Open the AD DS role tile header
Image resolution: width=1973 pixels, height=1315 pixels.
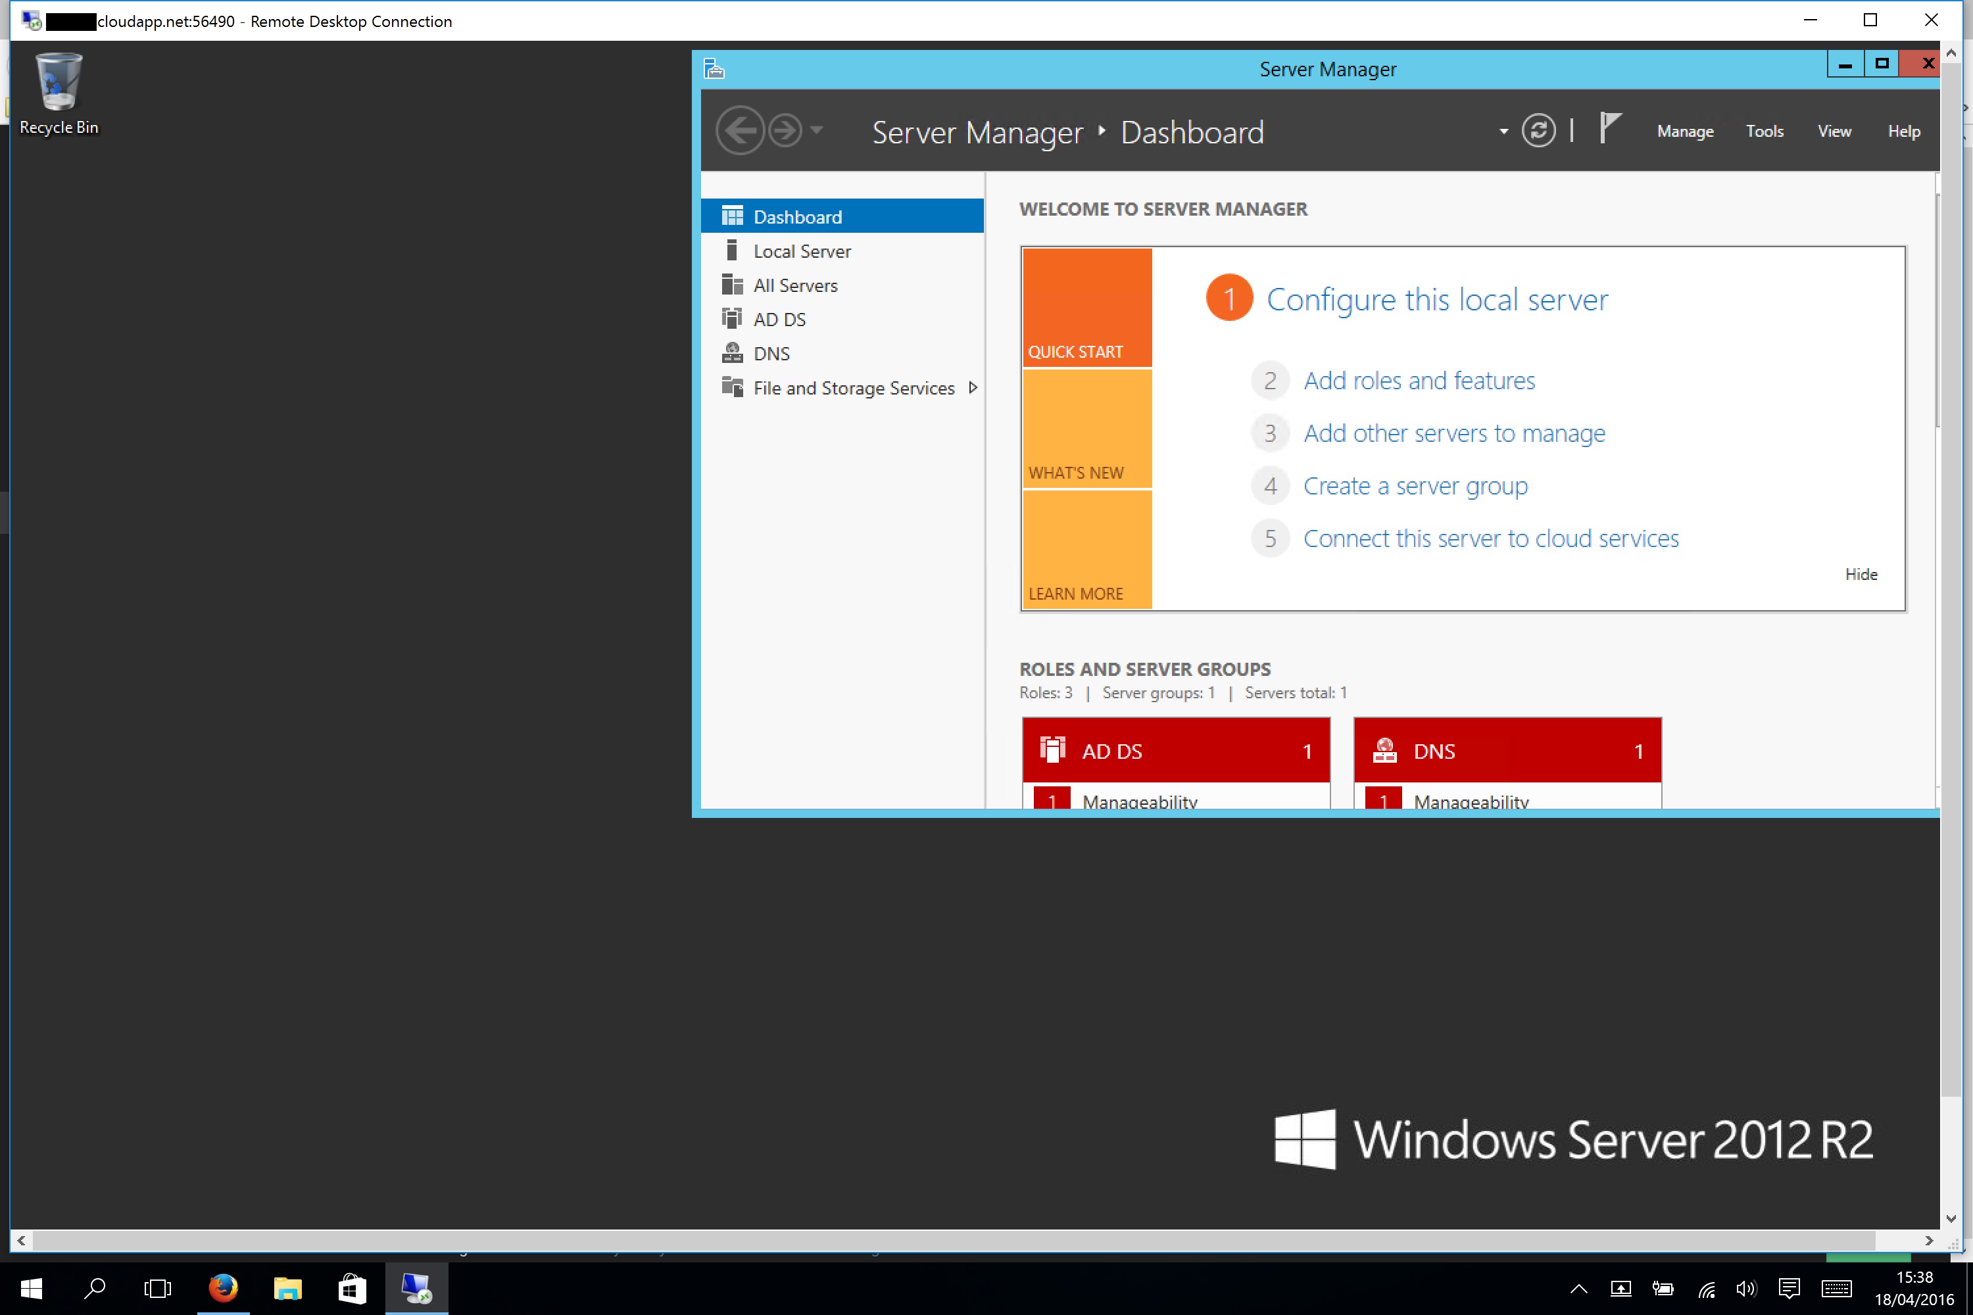1176,751
